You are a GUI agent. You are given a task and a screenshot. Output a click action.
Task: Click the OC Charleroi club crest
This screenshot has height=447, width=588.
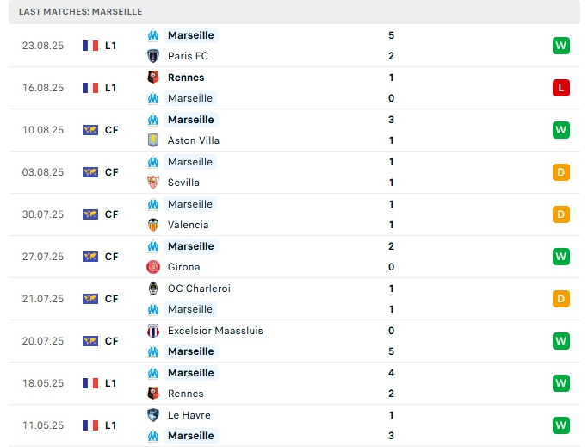(154, 289)
